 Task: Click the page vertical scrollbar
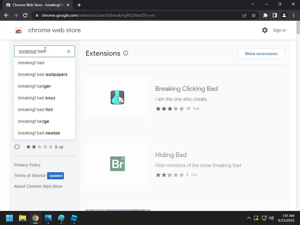298,28
